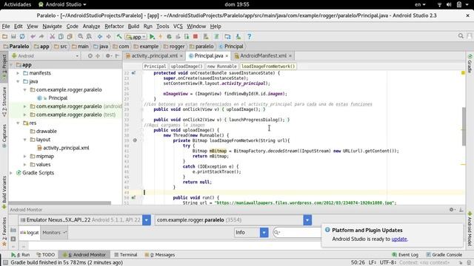This screenshot has height=266, width=474.
Task: Click the Debug app bug icon
Action: click(x=169, y=36)
